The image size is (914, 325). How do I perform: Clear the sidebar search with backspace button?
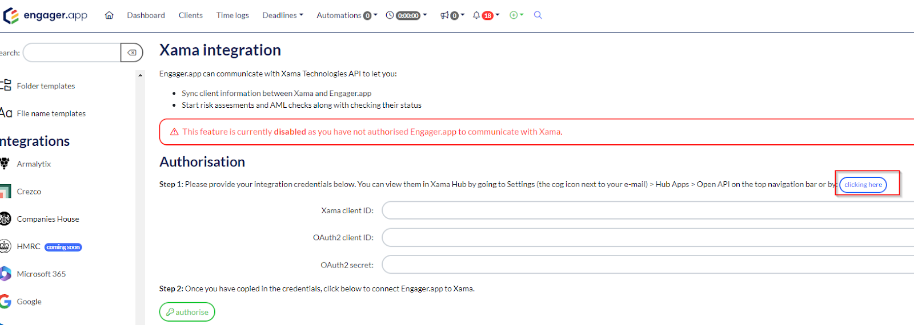click(132, 52)
